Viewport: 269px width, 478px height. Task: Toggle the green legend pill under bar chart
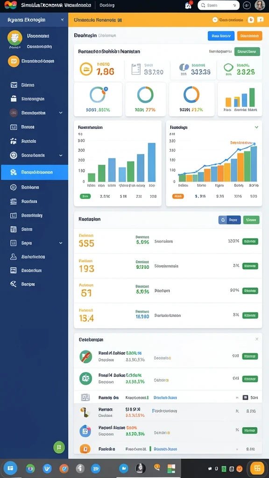[85, 197]
